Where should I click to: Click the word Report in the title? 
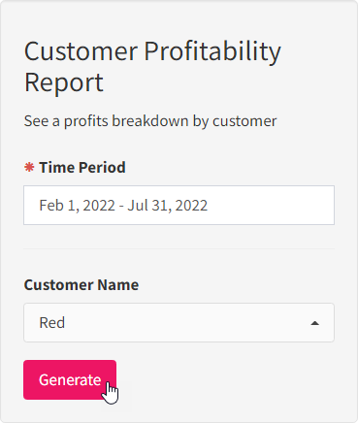click(64, 82)
